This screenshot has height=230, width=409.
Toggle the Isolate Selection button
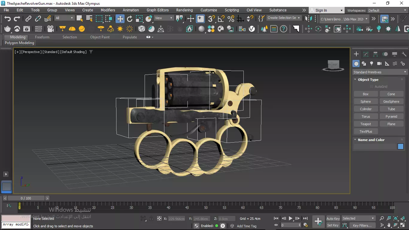[x=143, y=219]
